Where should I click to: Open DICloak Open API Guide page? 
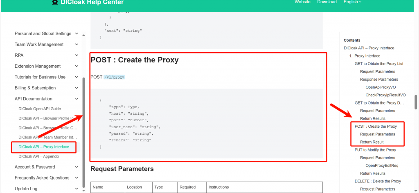pos(40,109)
